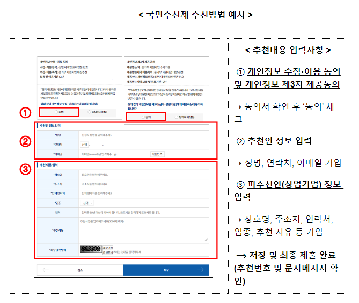Click the 863309 captcha image
Viewport: 359px width, 303px height.
pos(91,249)
